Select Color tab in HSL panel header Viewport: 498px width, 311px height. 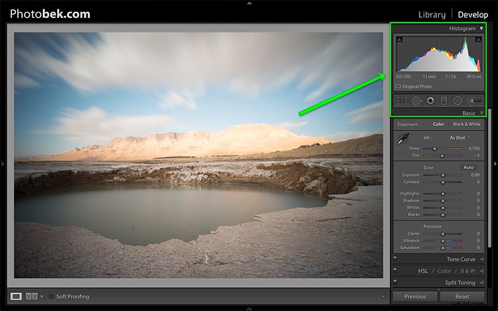click(444, 271)
